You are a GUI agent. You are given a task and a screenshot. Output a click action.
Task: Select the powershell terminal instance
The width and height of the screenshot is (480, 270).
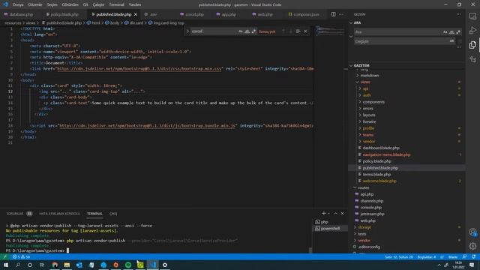330,228
